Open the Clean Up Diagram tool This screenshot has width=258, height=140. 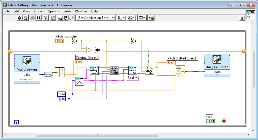151,18
